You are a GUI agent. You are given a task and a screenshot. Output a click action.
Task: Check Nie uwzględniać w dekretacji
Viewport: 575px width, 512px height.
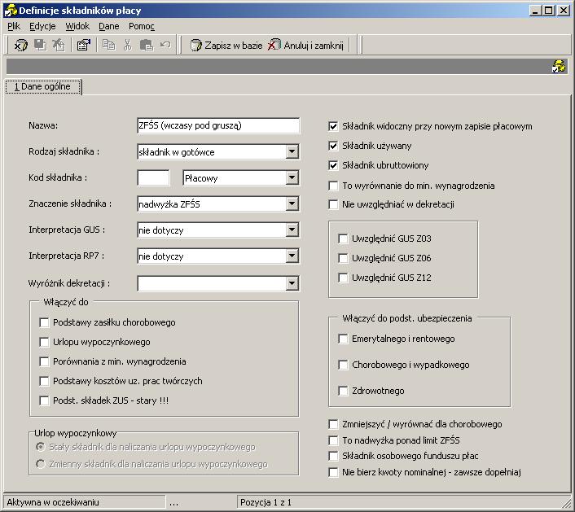[333, 204]
